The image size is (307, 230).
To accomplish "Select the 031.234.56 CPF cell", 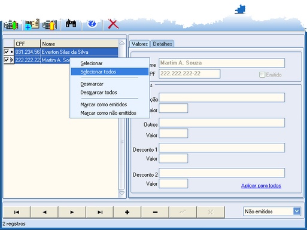I will pos(28,52).
